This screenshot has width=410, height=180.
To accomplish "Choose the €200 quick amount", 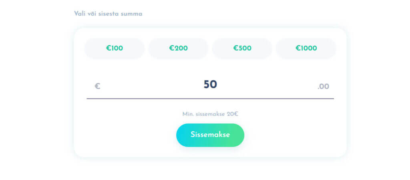I will (x=178, y=48).
